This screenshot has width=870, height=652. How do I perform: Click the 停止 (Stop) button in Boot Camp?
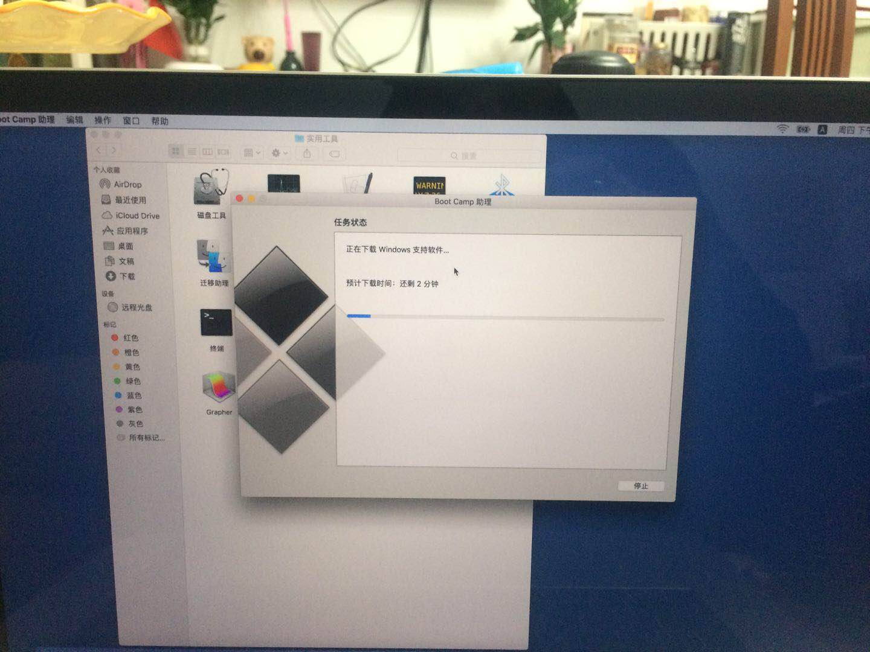(x=641, y=486)
